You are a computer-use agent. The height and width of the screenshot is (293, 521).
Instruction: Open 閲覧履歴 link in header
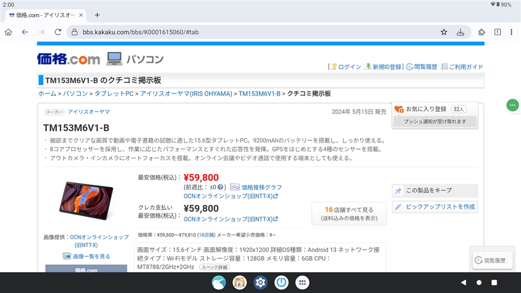click(x=426, y=67)
